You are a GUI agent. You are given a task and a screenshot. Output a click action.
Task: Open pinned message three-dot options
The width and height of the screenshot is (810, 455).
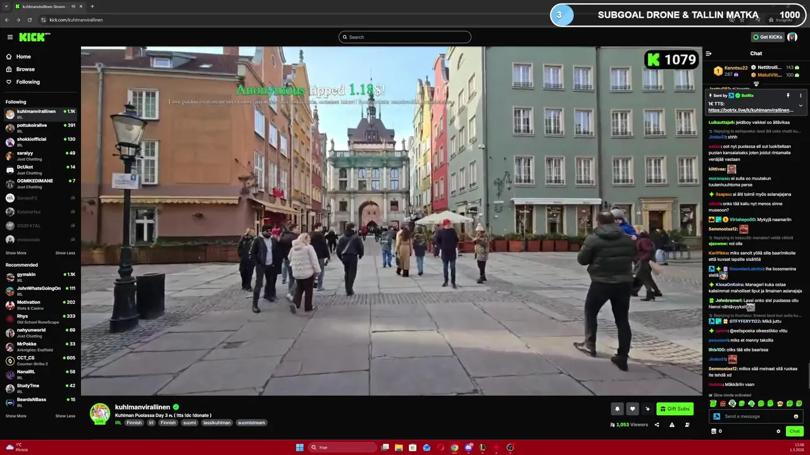tap(801, 95)
